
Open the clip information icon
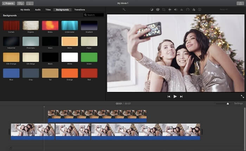[200, 10]
